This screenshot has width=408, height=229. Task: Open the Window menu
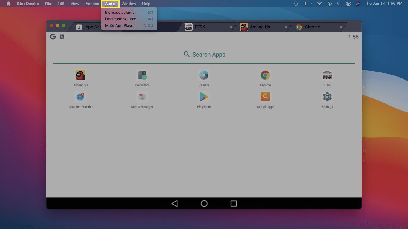click(129, 4)
